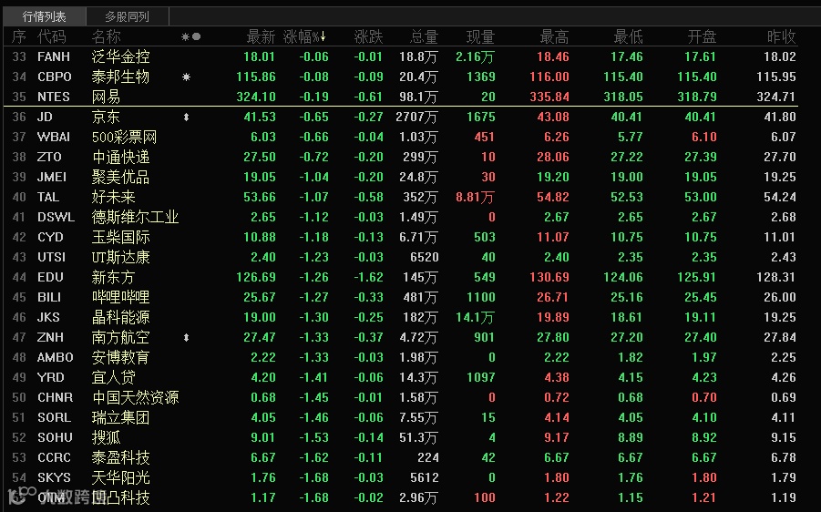Click the FANH high price 18.46

(553, 56)
